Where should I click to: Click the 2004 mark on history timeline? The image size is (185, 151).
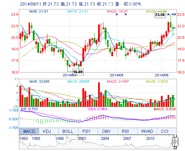tap(105, 138)
